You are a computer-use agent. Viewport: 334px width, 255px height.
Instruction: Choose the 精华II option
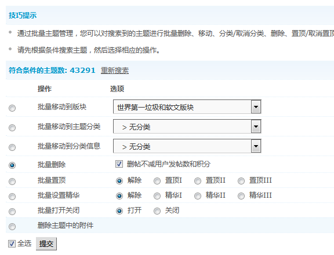(x=198, y=195)
